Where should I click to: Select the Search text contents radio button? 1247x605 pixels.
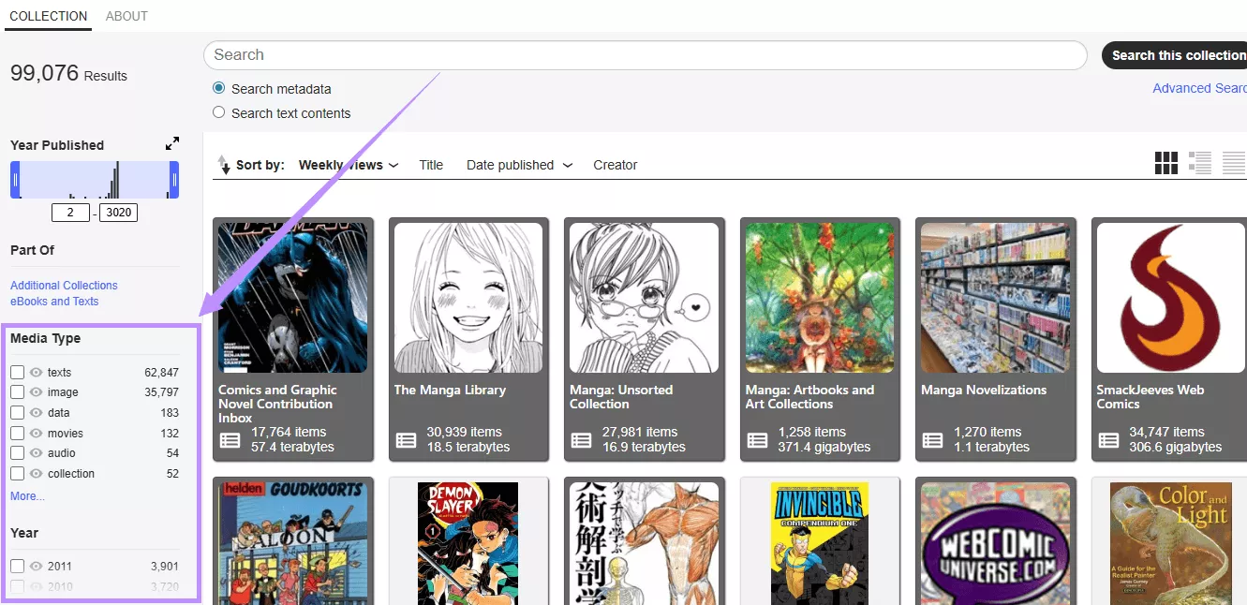219,112
